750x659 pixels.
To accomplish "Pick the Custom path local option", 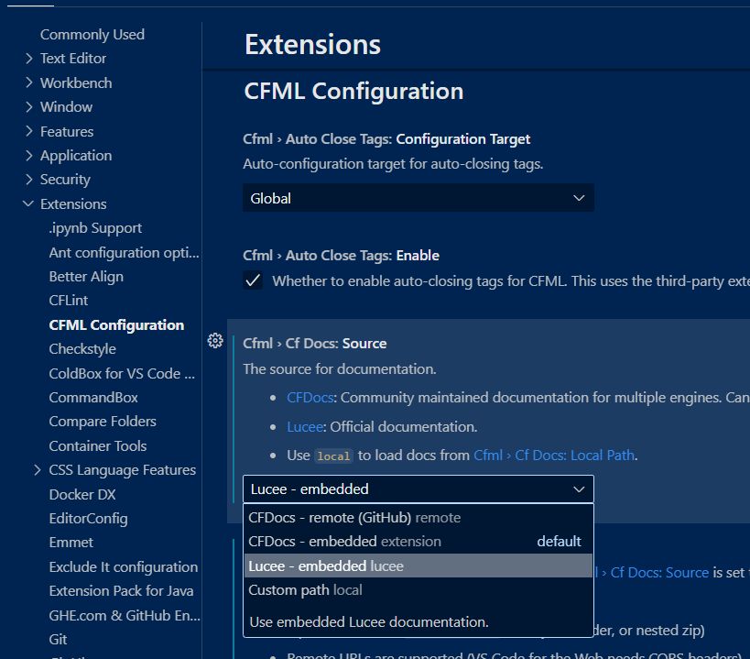I will tap(418, 589).
